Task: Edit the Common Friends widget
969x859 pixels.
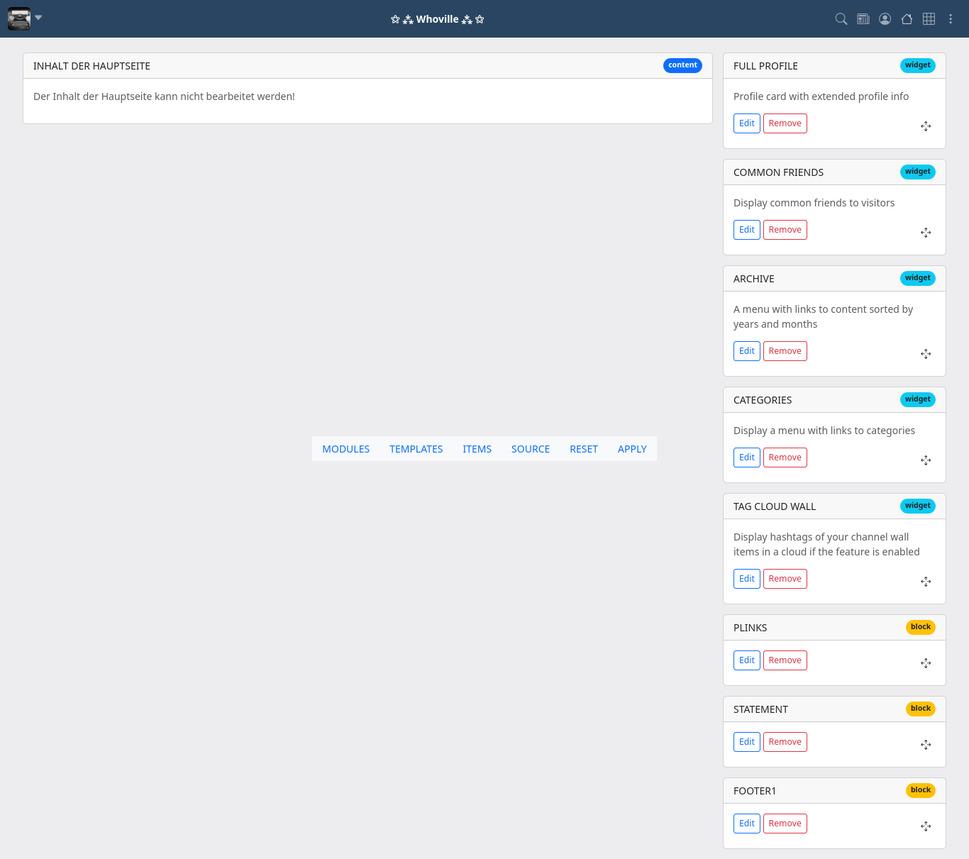Action: (x=746, y=230)
